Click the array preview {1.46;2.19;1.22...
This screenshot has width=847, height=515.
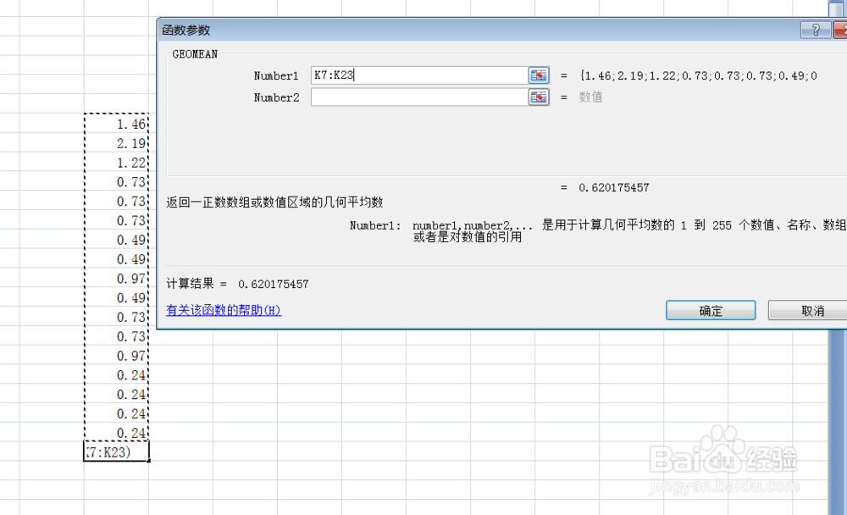(699, 75)
